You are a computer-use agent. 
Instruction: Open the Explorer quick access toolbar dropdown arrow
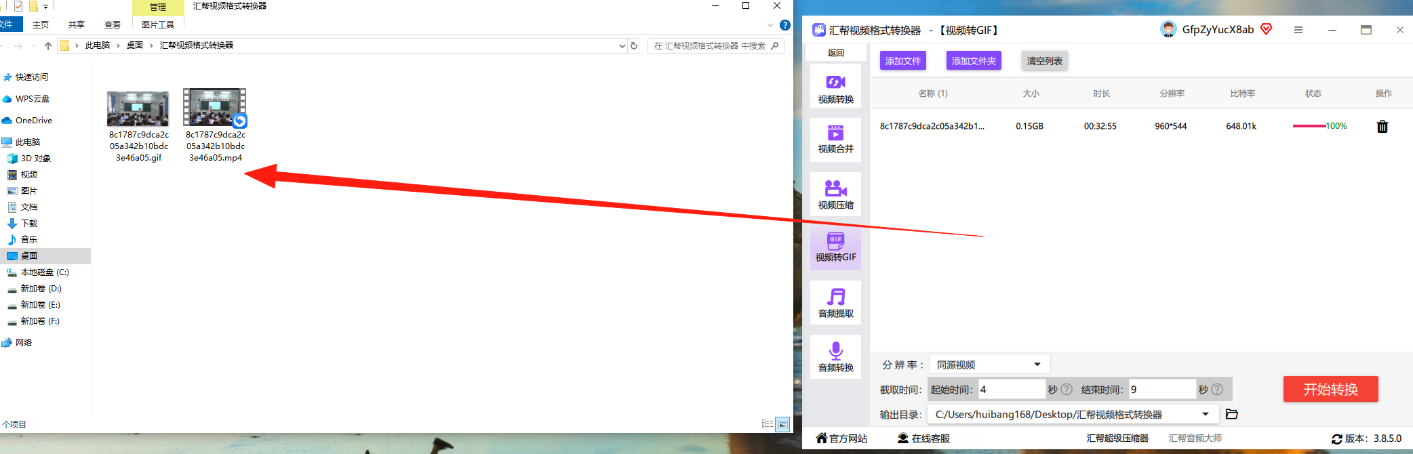46,7
